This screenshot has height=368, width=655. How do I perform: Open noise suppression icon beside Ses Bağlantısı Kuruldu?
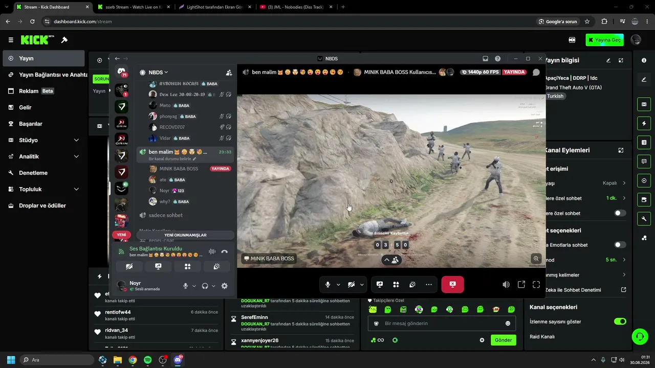pos(212,251)
